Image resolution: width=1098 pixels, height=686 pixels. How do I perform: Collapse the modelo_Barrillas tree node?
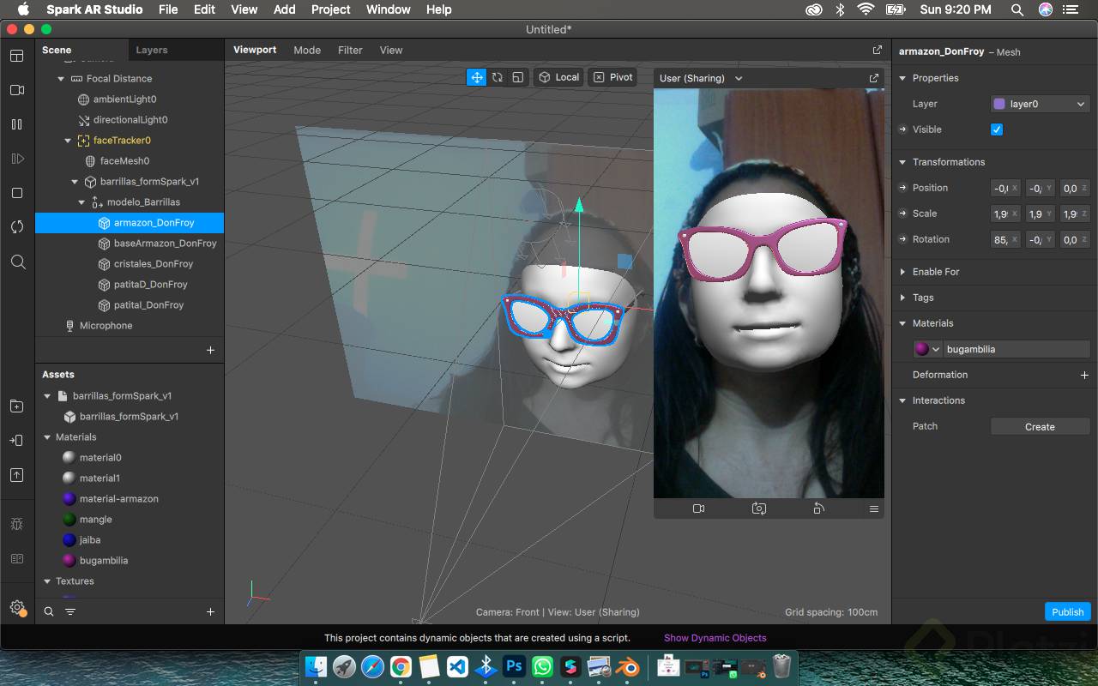tap(81, 202)
